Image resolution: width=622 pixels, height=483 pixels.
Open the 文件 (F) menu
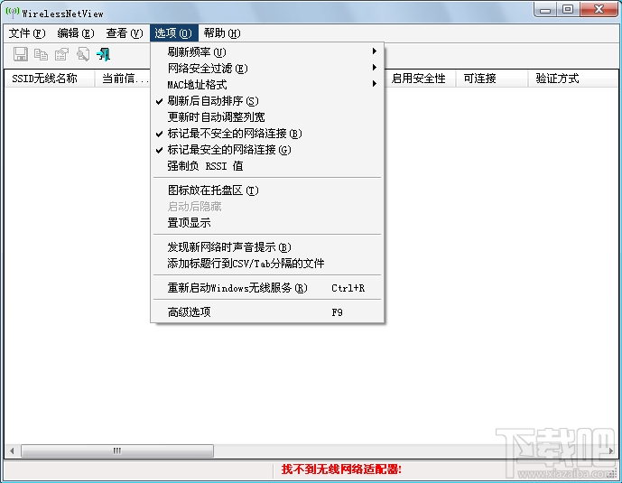click(x=27, y=33)
